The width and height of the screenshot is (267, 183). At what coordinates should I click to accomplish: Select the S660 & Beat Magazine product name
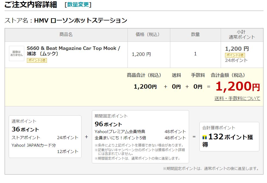(73, 51)
